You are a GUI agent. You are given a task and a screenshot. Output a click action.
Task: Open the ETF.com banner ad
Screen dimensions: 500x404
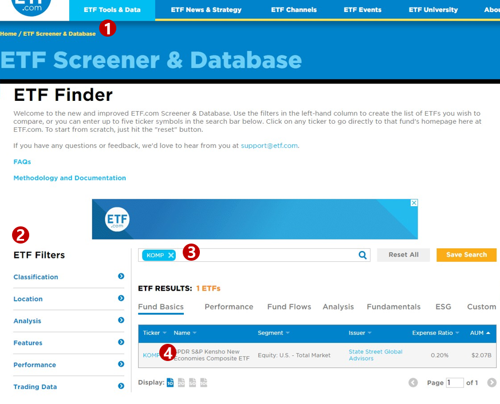click(255, 219)
